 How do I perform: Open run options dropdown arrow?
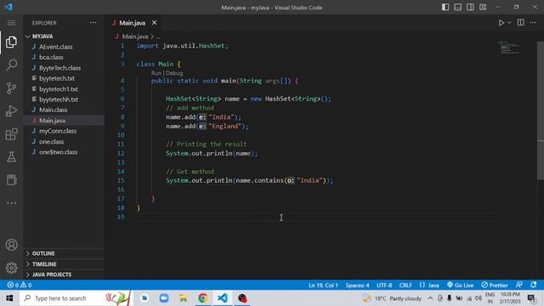(509, 23)
